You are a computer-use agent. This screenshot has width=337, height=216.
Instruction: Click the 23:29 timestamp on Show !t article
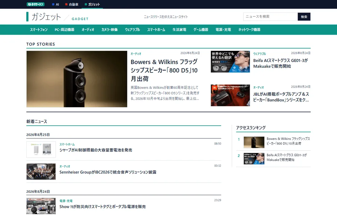click(x=217, y=200)
